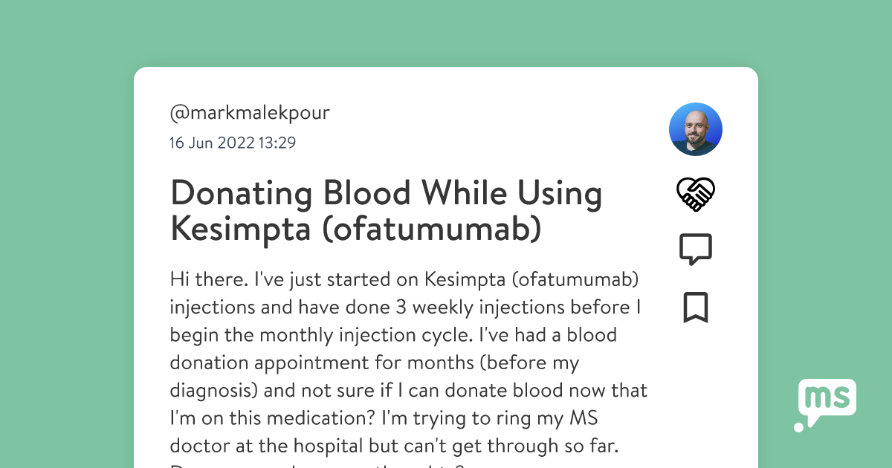
Task: Click the profile avatar photo
Action: (x=696, y=129)
